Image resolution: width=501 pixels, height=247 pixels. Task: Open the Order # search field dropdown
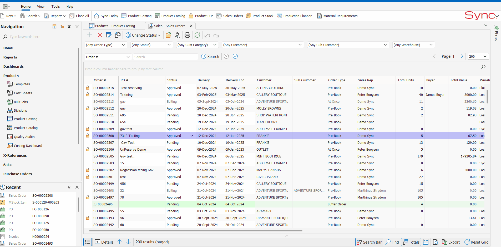(x=108, y=57)
